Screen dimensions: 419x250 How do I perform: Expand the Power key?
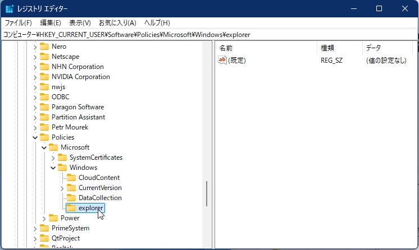click(44, 218)
